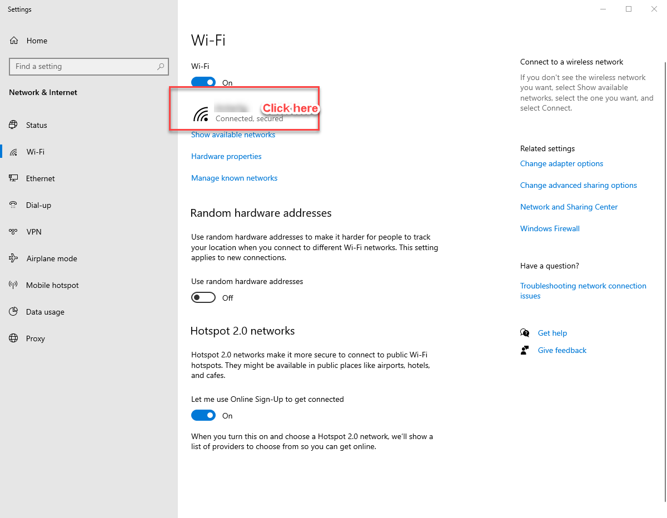
Task: Enable Use random hardware addresses toggle
Action: [x=203, y=297]
